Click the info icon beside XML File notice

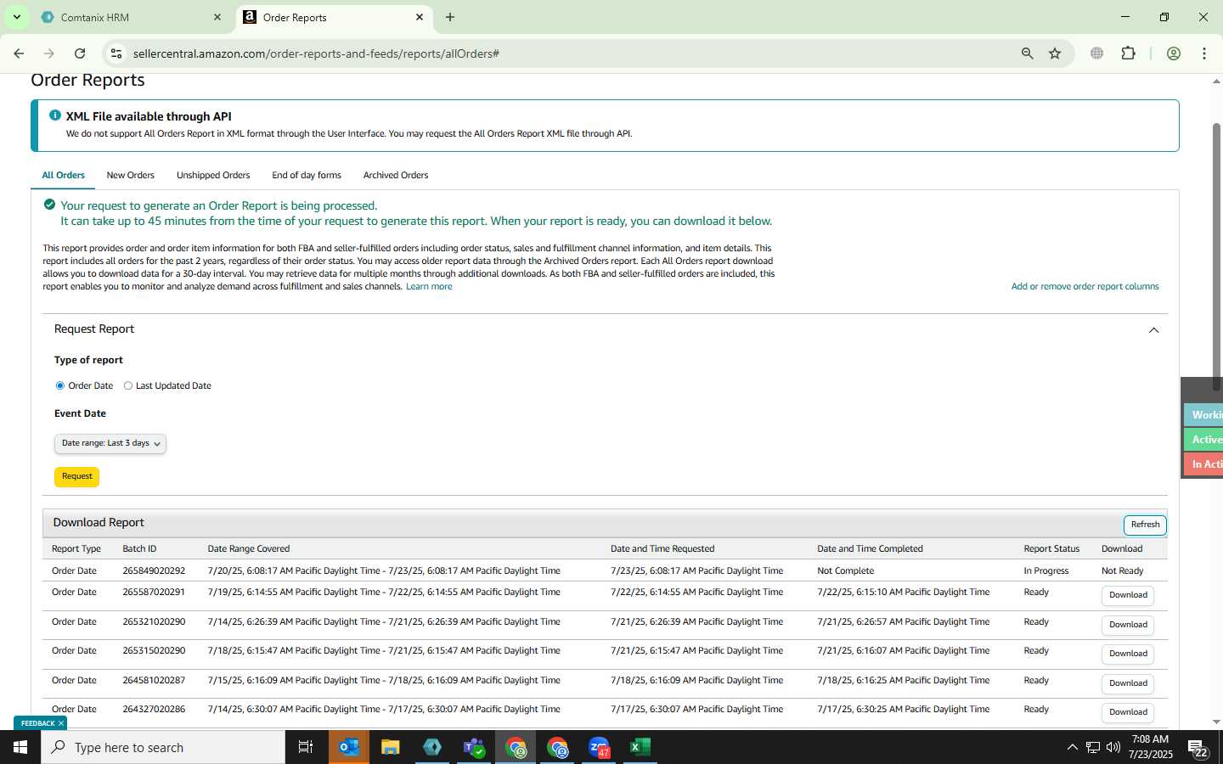tap(55, 115)
